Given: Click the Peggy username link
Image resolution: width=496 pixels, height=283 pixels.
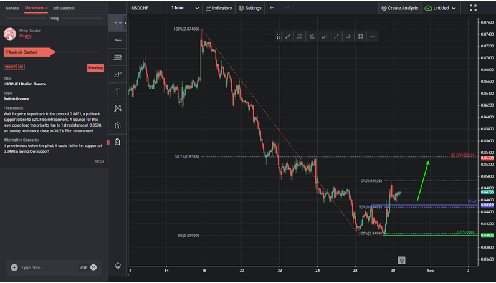Looking at the screenshot, I should 26,36.
